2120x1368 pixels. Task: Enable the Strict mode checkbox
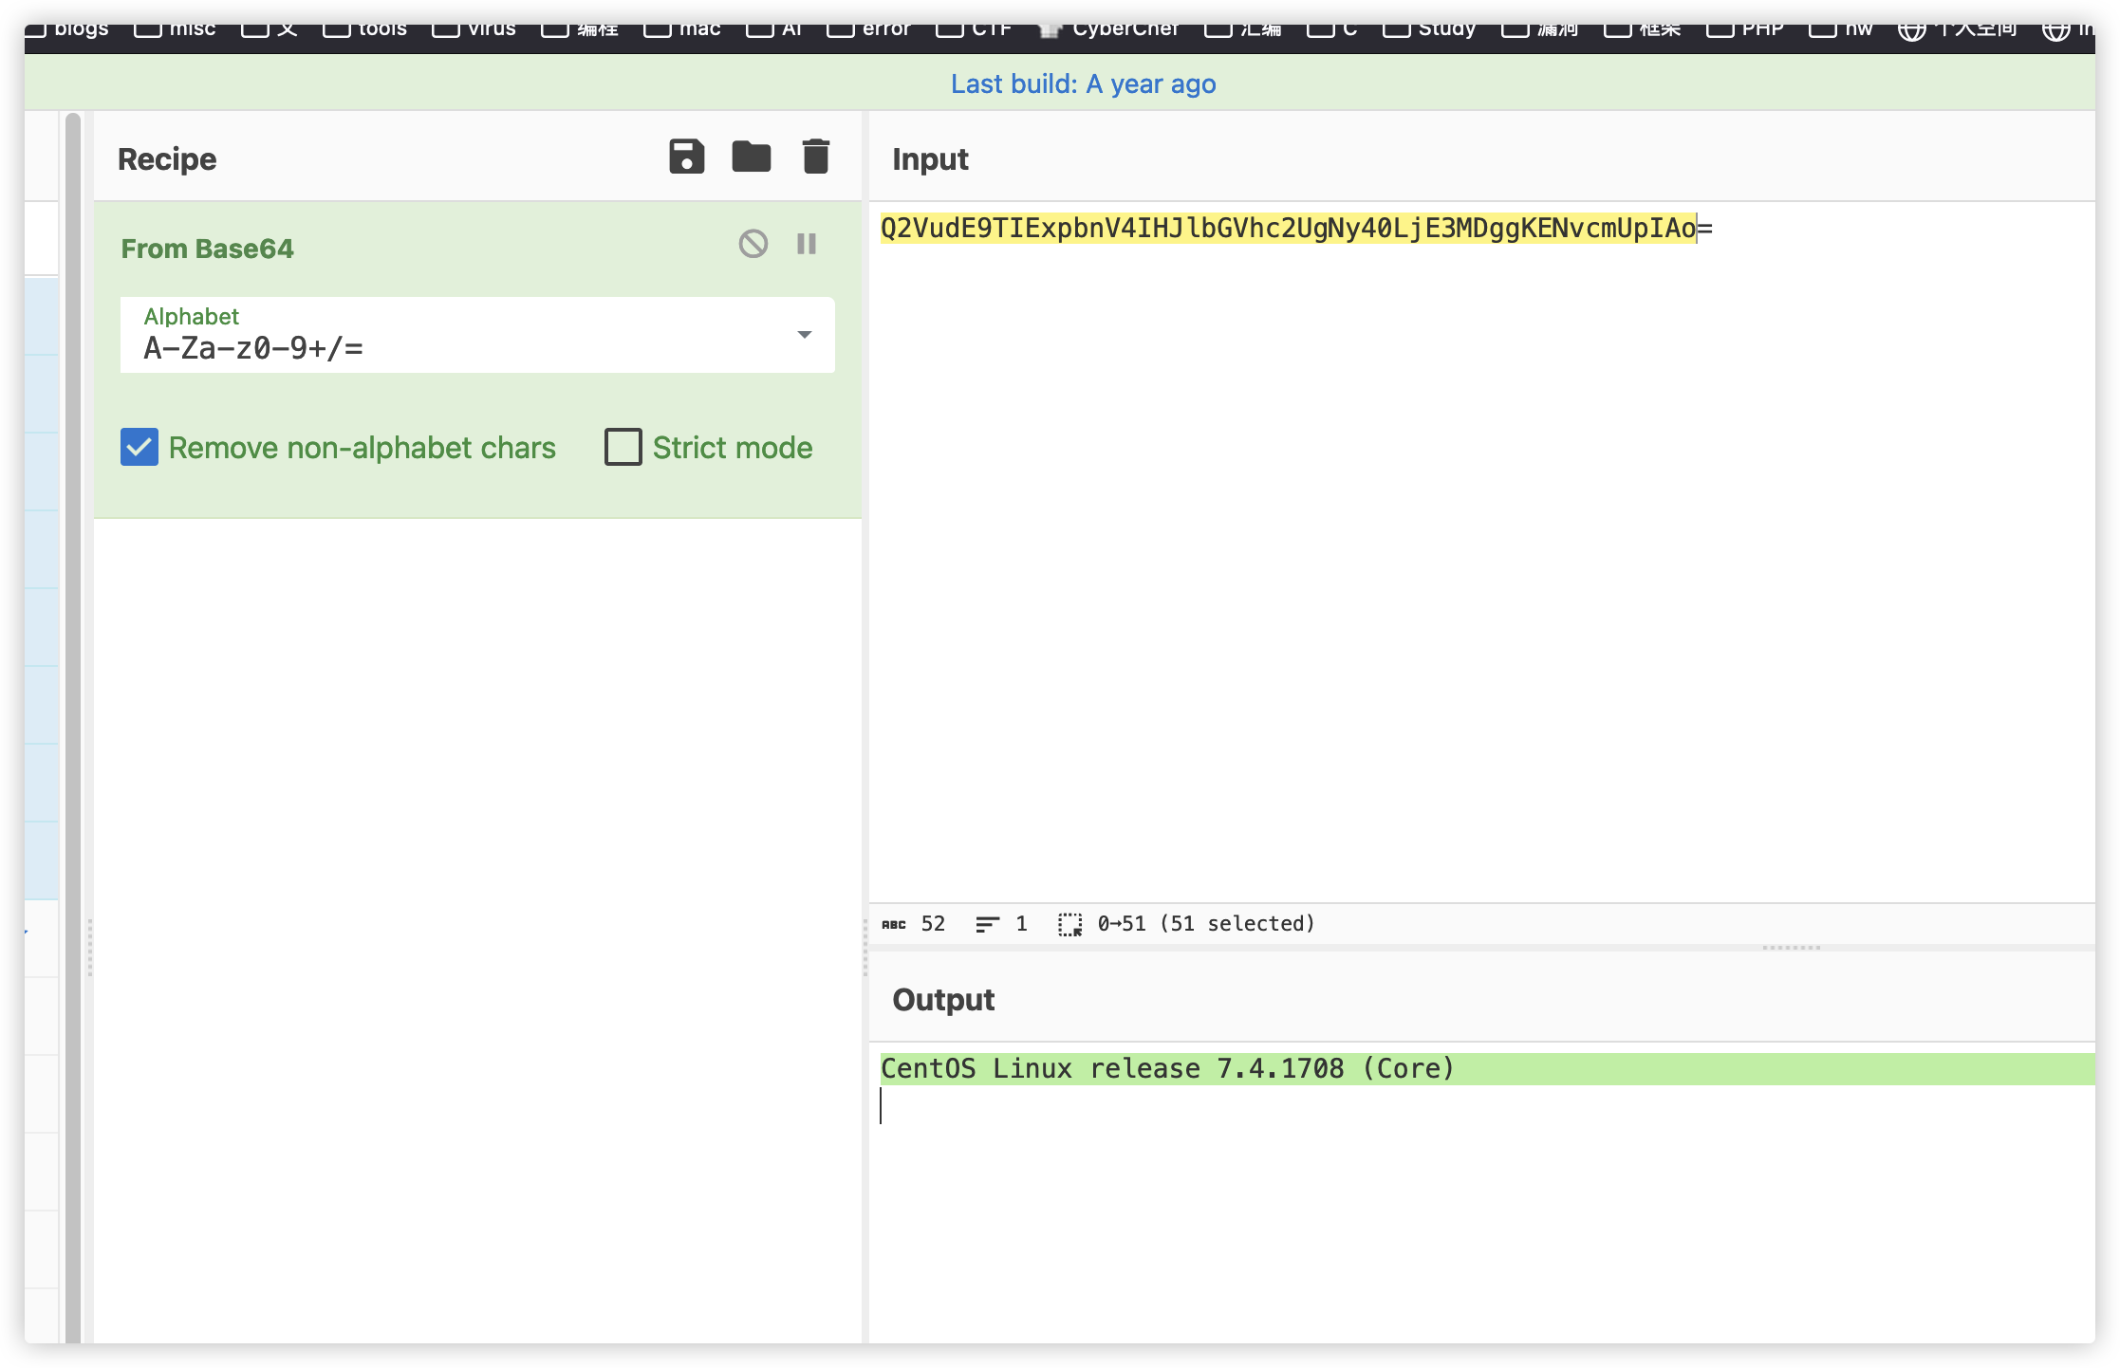623,446
